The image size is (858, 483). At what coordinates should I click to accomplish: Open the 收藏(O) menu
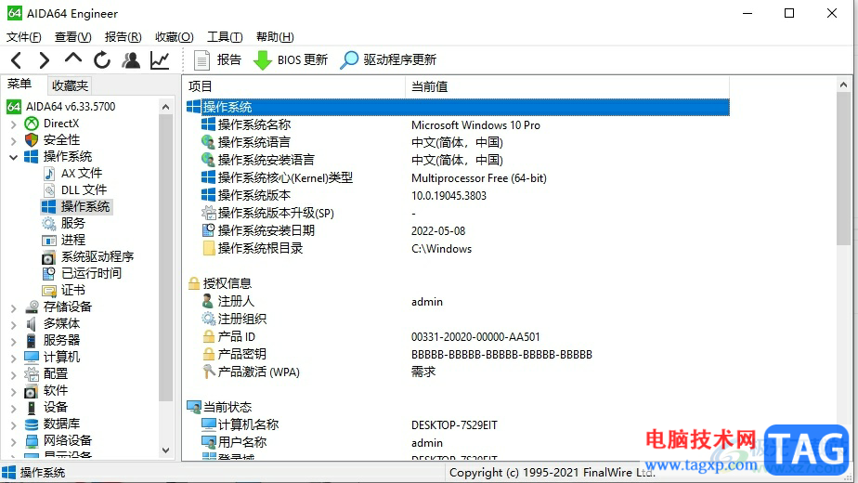[x=174, y=37]
